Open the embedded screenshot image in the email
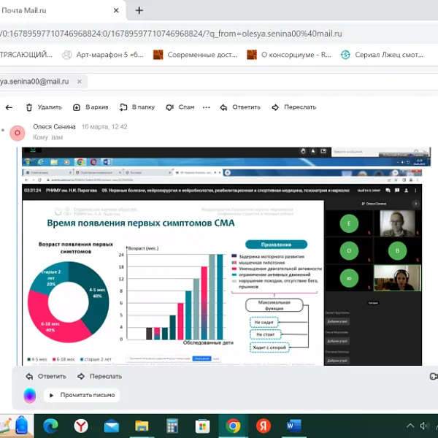The height and width of the screenshot is (438, 438). coord(226,256)
